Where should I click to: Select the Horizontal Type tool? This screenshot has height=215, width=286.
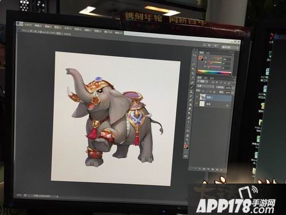point(189,122)
